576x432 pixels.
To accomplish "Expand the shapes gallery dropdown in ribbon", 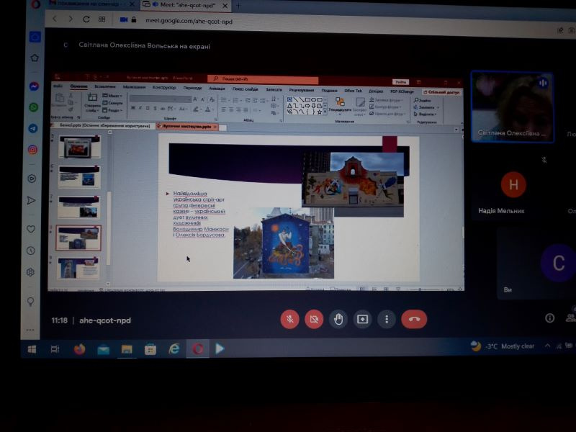I will 325,112.
